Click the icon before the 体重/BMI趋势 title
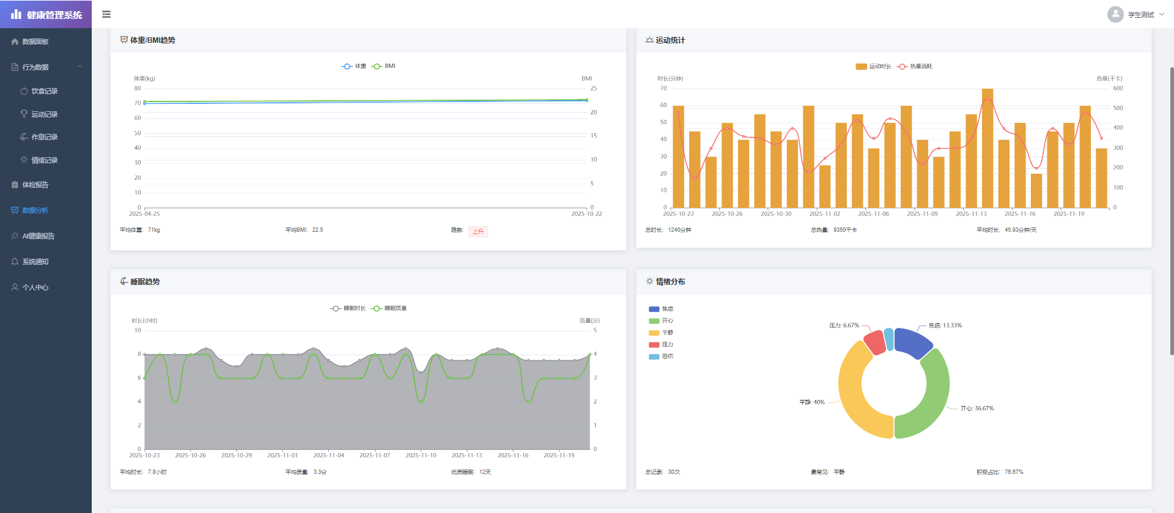This screenshot has width=1174, height=513. point(124,40)
